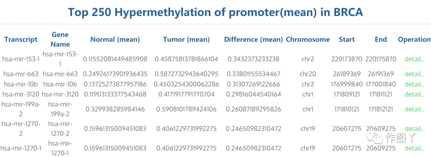Click the Gene Name column header
This screenshot has height=157, width=431.
click(60, 39)
